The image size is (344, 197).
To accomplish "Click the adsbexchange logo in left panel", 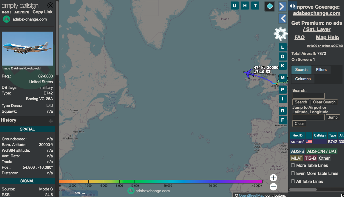I will 7,19.
